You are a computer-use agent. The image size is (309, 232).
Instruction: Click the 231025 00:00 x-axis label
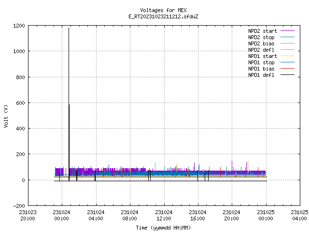(x=266, y=216)
